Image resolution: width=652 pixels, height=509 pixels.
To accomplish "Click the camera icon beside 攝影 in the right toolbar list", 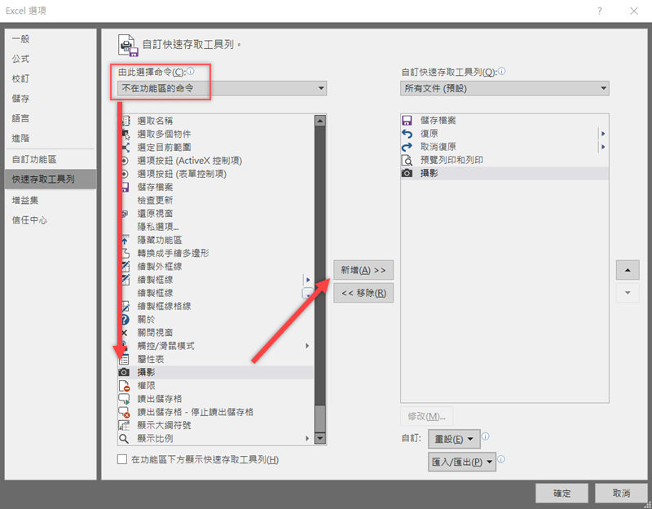I will coord(407,173).
